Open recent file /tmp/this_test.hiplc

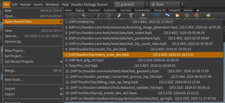(143, 66)
